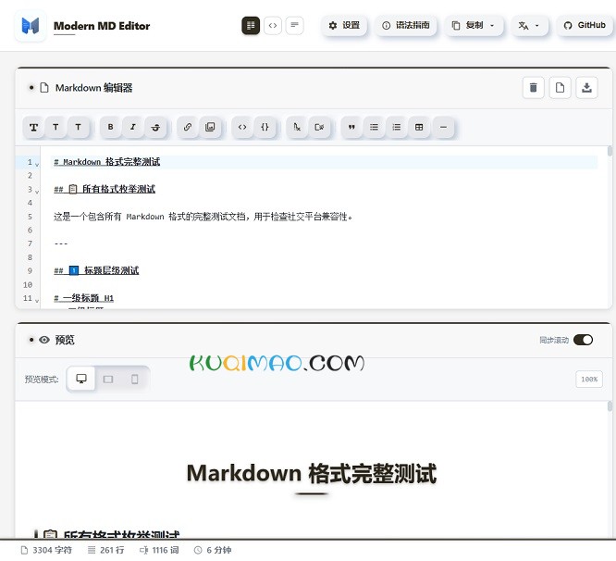Open 设置 settings
Screen dimensions: 616x561
click(x=344, y=26)
